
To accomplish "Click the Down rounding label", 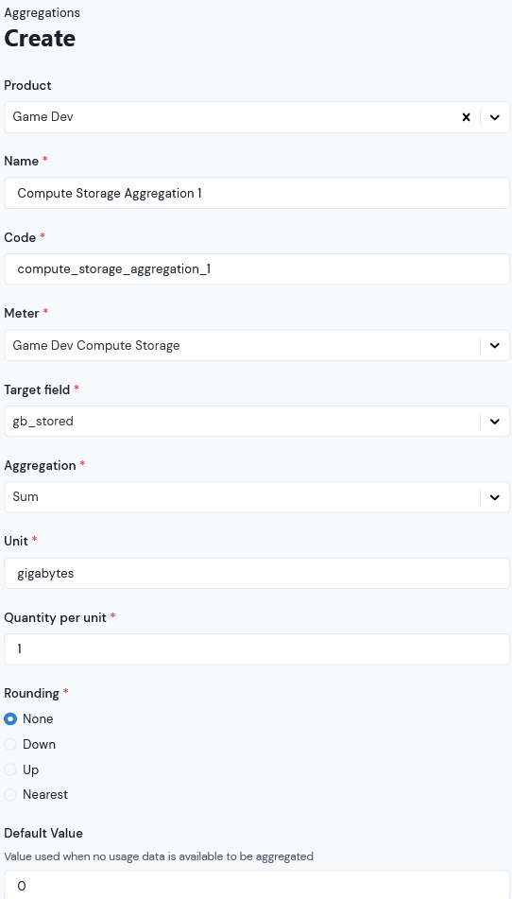I will (39, 744).
